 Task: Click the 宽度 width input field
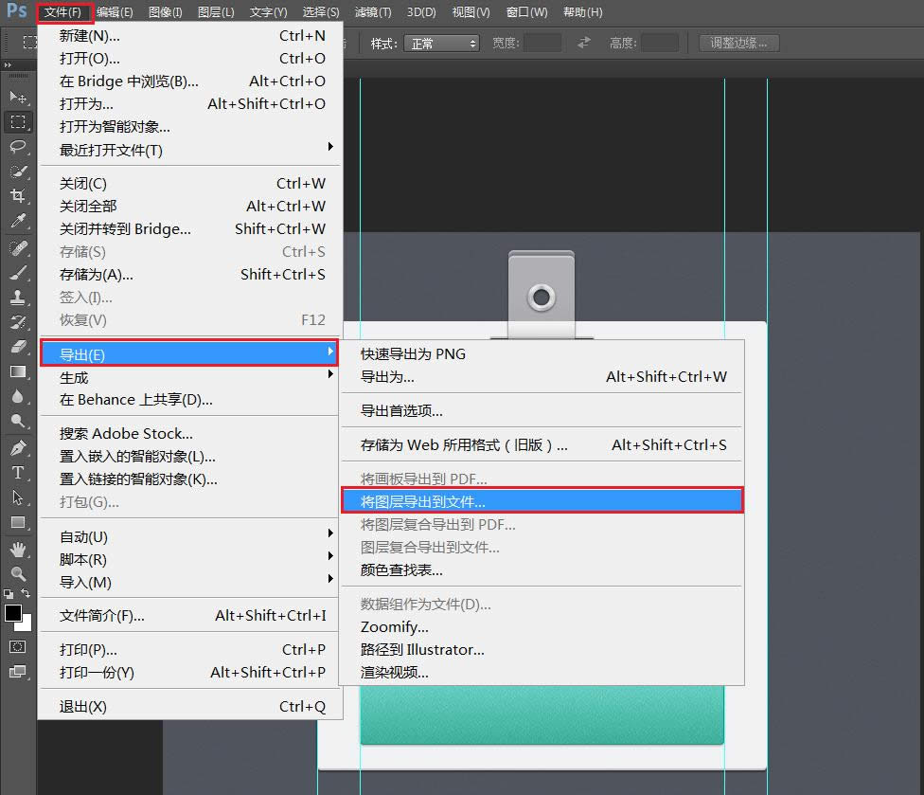542,44
